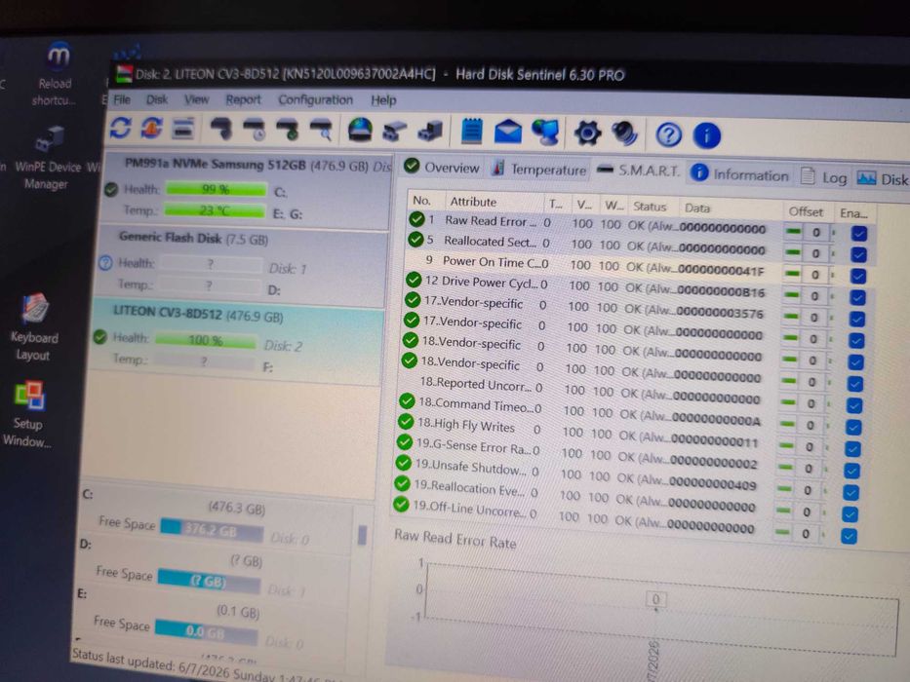
Task: Click the network monitor globe icon
Action: click(545, 133)
